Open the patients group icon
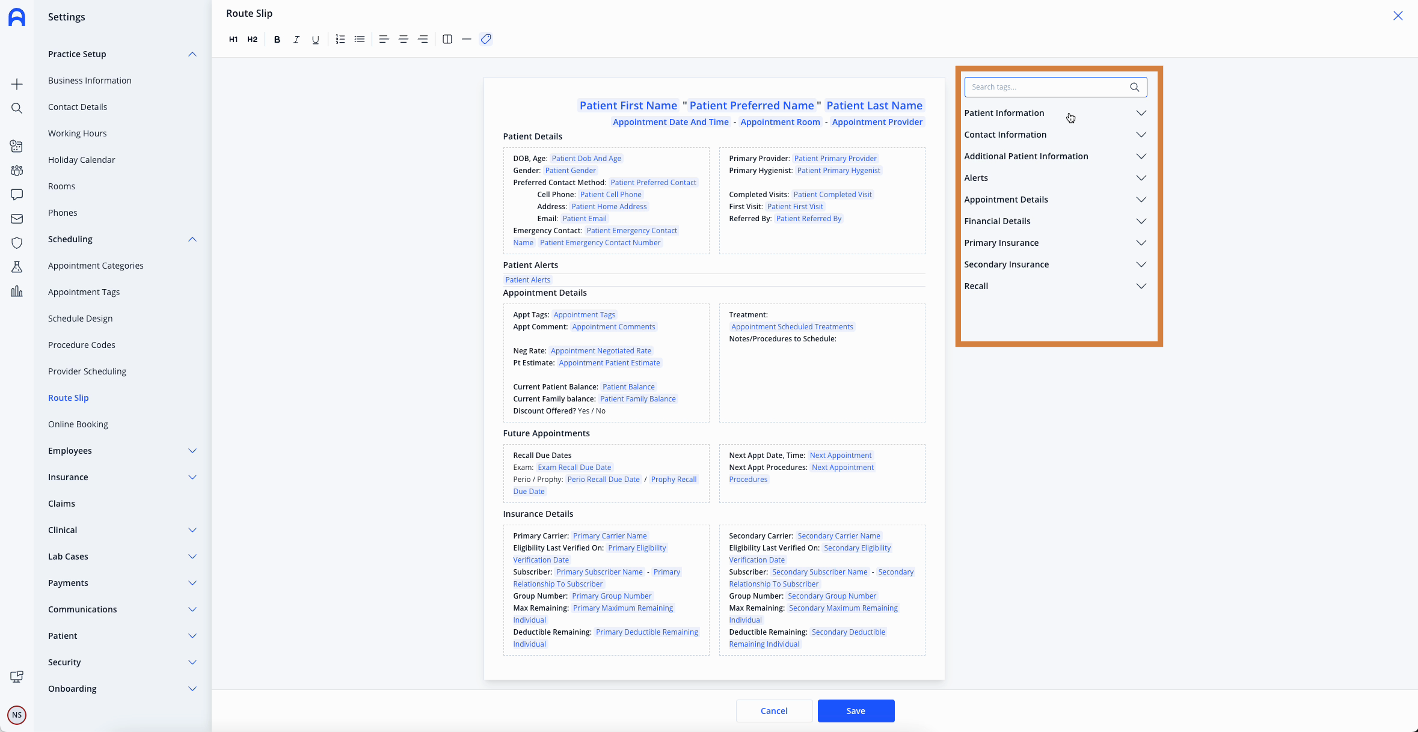The height and width of the screenshot is (732, 1418). tap(17, 171)
